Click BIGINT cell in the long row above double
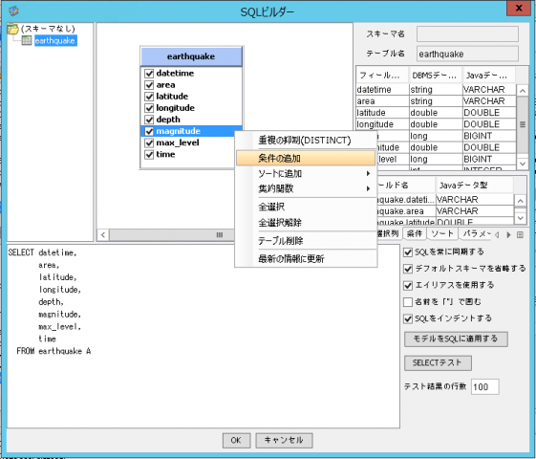 click(x=489, y=136)
